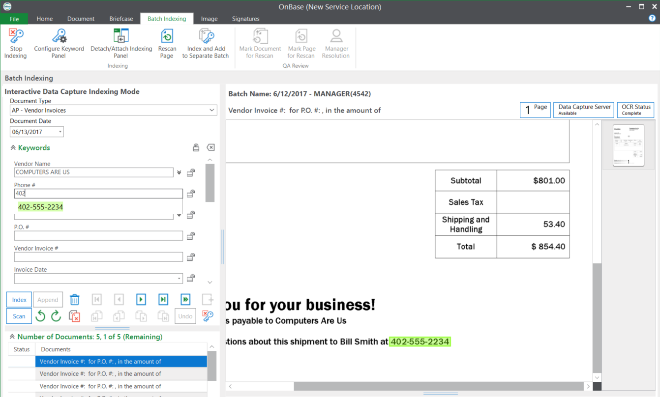
Task: Toggle the lock icon beside Vendor Name
Action: tap(191, 172)
